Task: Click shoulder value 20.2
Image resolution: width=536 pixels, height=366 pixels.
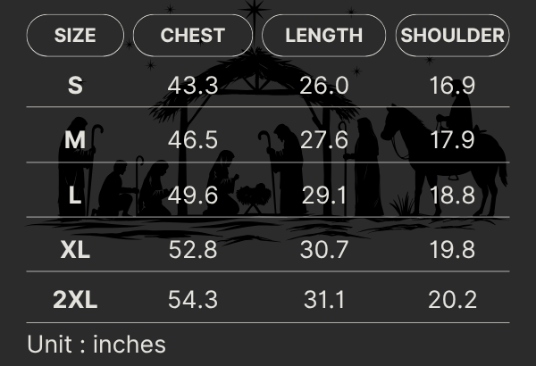Action: pos(452,300)
